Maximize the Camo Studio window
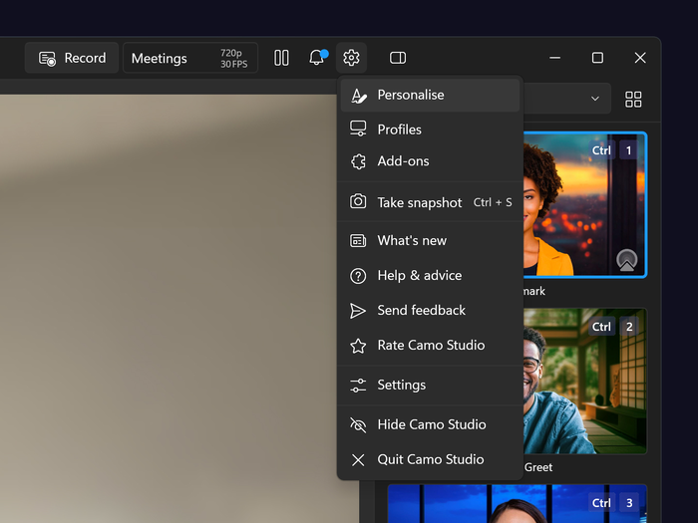Viewport: 698px width, 523px height. click(597, 58)
